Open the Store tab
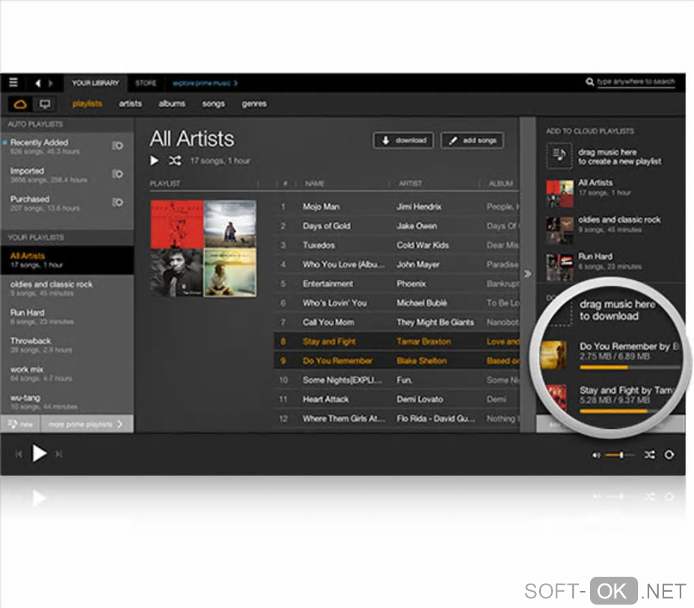The width and height of the screenshot is (694, 608). [x=146, y=83]
